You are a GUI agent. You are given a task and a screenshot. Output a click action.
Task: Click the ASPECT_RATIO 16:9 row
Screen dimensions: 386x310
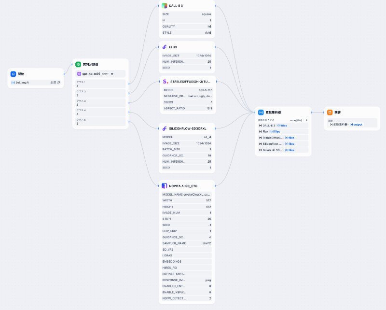(188, 108)
